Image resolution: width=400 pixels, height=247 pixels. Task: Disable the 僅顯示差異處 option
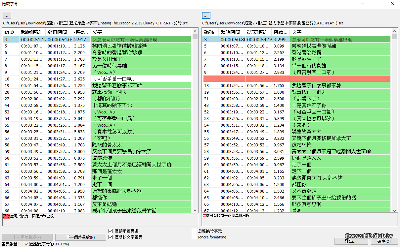pyautogui.click(x=111, y=231)
